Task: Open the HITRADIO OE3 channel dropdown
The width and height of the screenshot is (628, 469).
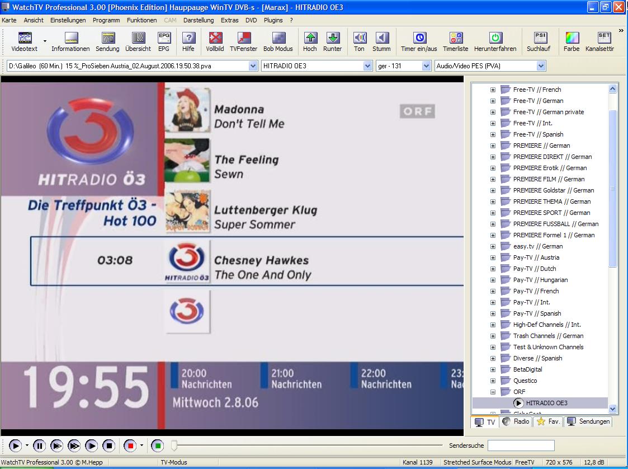Action: click(x=367, y=66)
